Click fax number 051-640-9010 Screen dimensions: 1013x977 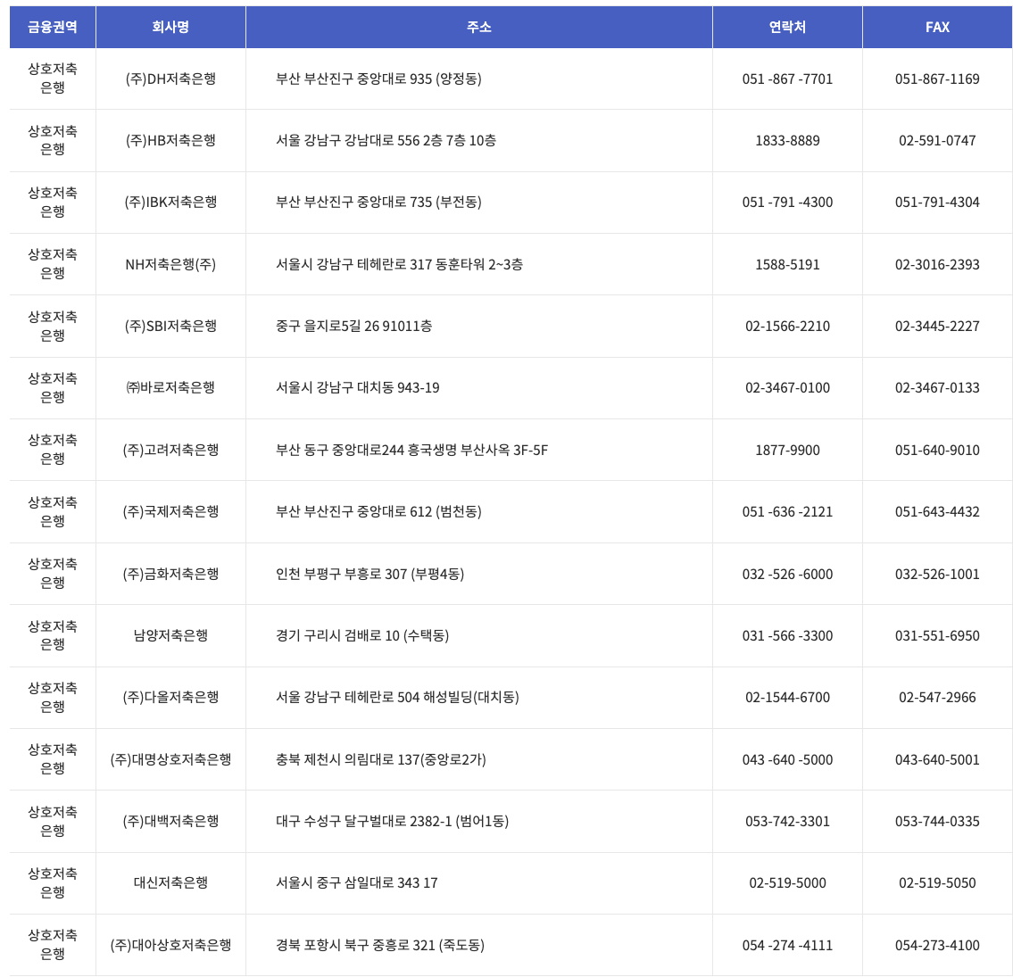click(937, 450)
